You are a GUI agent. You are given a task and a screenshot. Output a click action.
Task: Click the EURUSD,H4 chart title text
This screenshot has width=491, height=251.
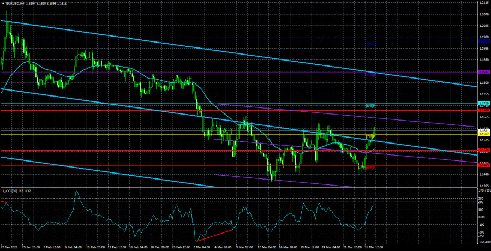[x=17, y=3]
